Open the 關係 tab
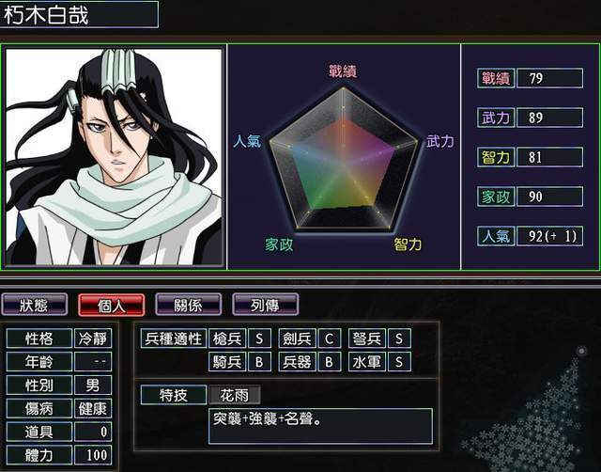Image resolution: width=601 pixels, height=472 pixels. (x=188, y=305)
